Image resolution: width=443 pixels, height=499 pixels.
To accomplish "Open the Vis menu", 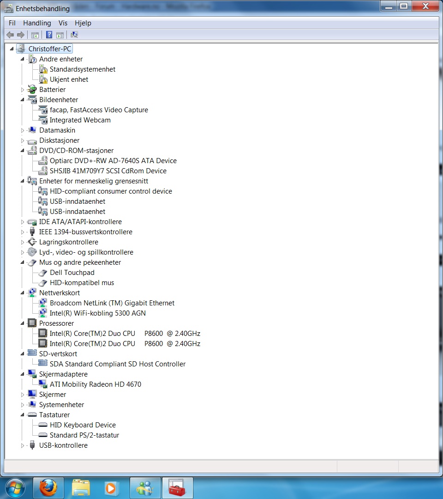I will (63, 23).
